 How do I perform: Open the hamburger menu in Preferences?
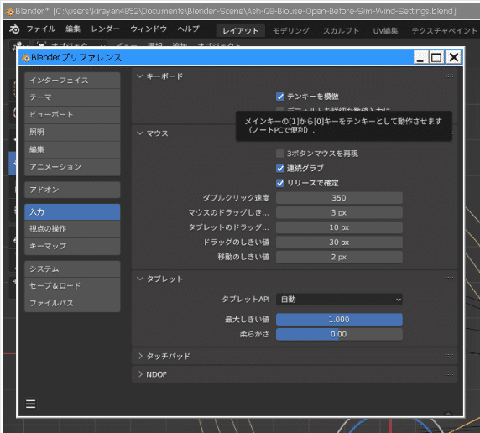pos(30,404)
